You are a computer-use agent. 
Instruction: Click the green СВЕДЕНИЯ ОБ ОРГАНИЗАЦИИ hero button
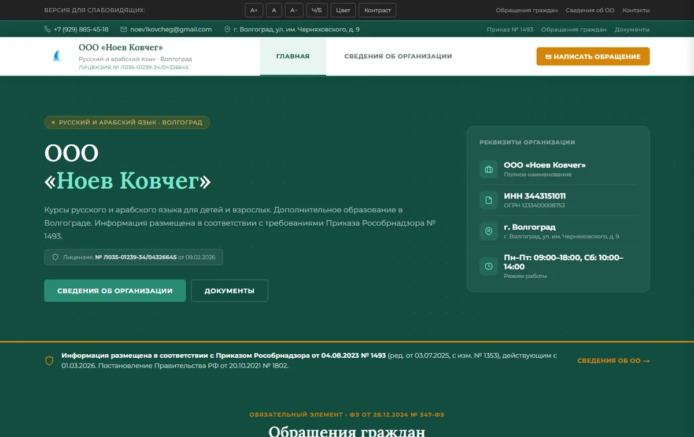click(115, 291)
